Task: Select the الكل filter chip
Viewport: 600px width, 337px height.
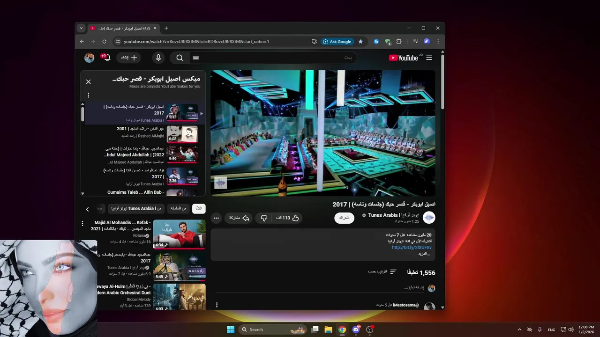Action: [198, 208]
